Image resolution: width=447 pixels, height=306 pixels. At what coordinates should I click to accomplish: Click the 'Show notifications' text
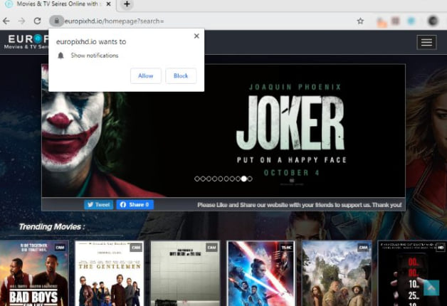pyautogui.click(x=95, y=56)
